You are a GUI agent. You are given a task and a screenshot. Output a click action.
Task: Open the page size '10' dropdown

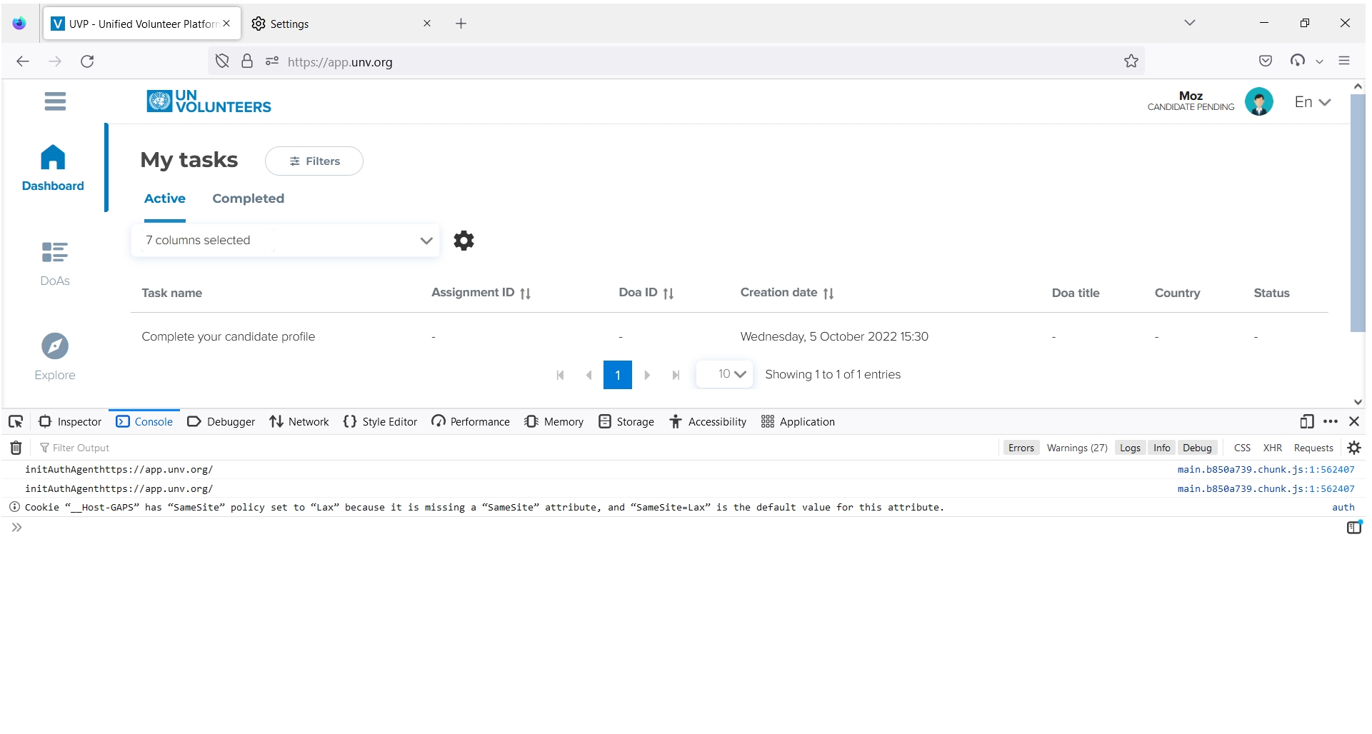pos(725,374)
